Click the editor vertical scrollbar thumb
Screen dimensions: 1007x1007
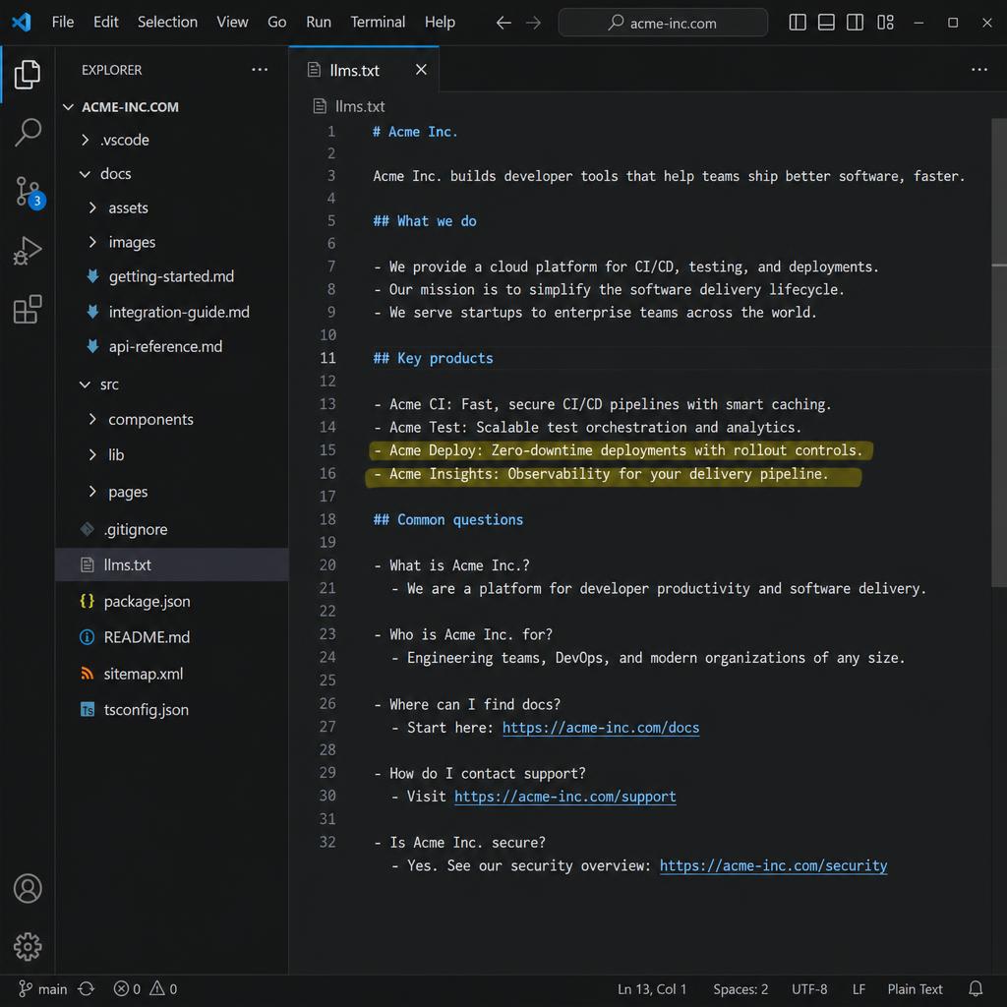(998, 352)
